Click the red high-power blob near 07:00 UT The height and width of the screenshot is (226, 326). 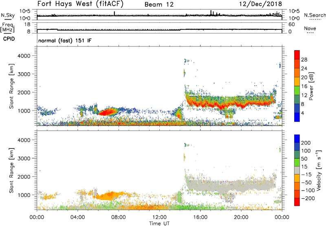pyautogui.click(x=107, y=112)
